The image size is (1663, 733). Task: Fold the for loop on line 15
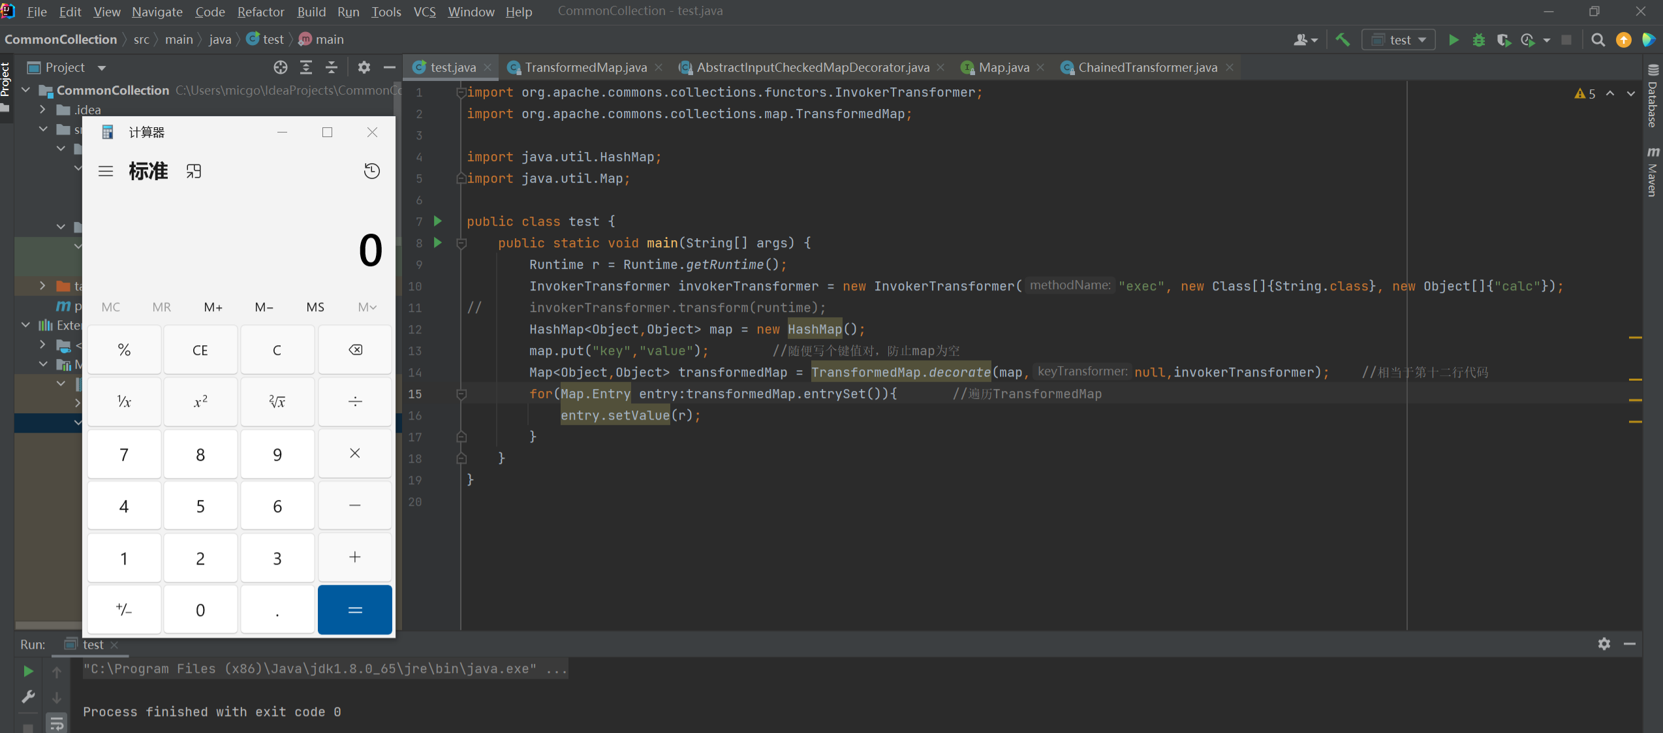[461, 394]
